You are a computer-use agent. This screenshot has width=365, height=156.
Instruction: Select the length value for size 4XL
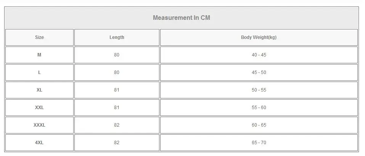[117, 143]
